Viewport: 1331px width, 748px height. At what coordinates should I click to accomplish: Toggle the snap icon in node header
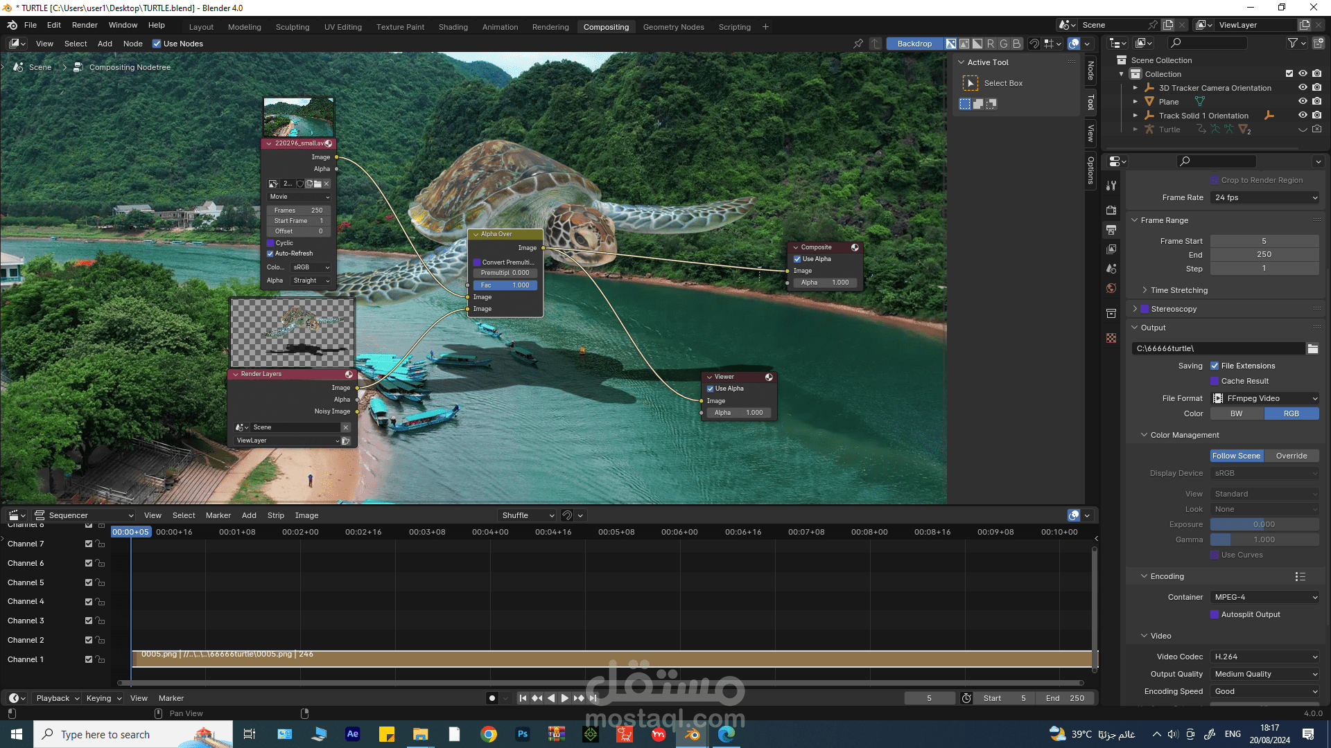click(x=1034, y=44)
